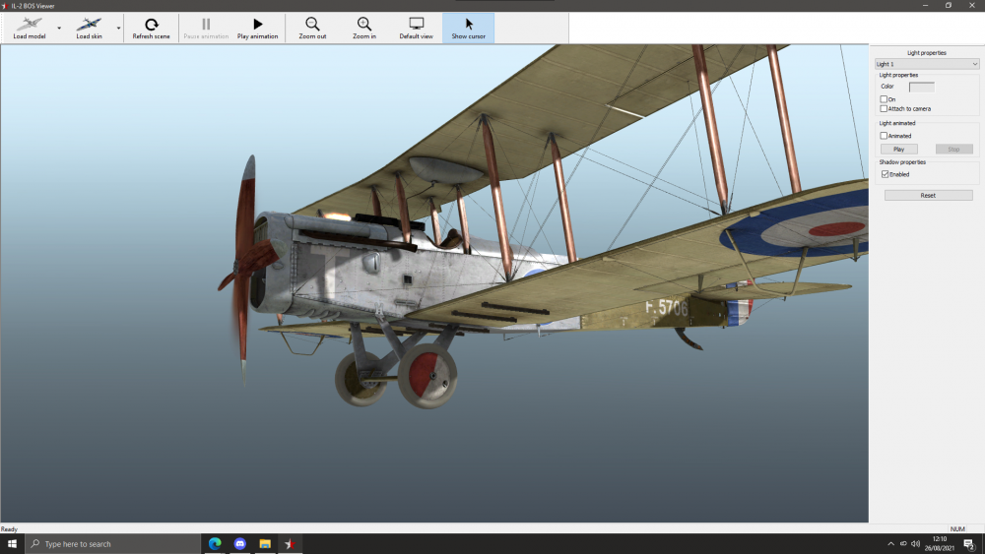Expand the Load model dropdown arrow
The height and width of the screenshot is (554, 985).
[59, 29]
